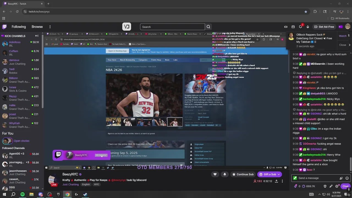Open the stream's three-dot options menu
Image resolution: width=352 pixels, height=198 pixels.
[282, 181]
